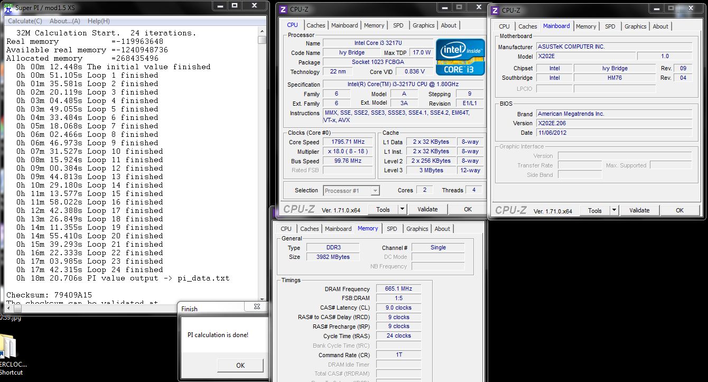
Task: Click the Level 3 cache value 3 MBytes
Action: point(431,170)
